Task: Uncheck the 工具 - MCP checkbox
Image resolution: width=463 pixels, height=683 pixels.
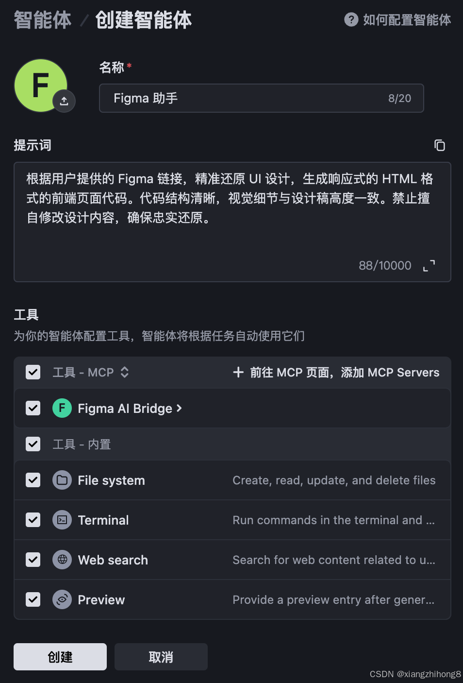Action: tap(33, 373)
